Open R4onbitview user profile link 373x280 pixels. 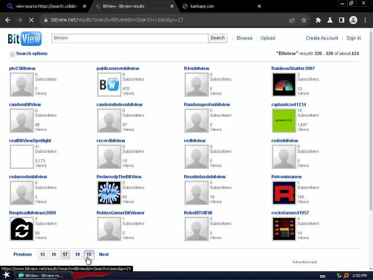(196, 69)
